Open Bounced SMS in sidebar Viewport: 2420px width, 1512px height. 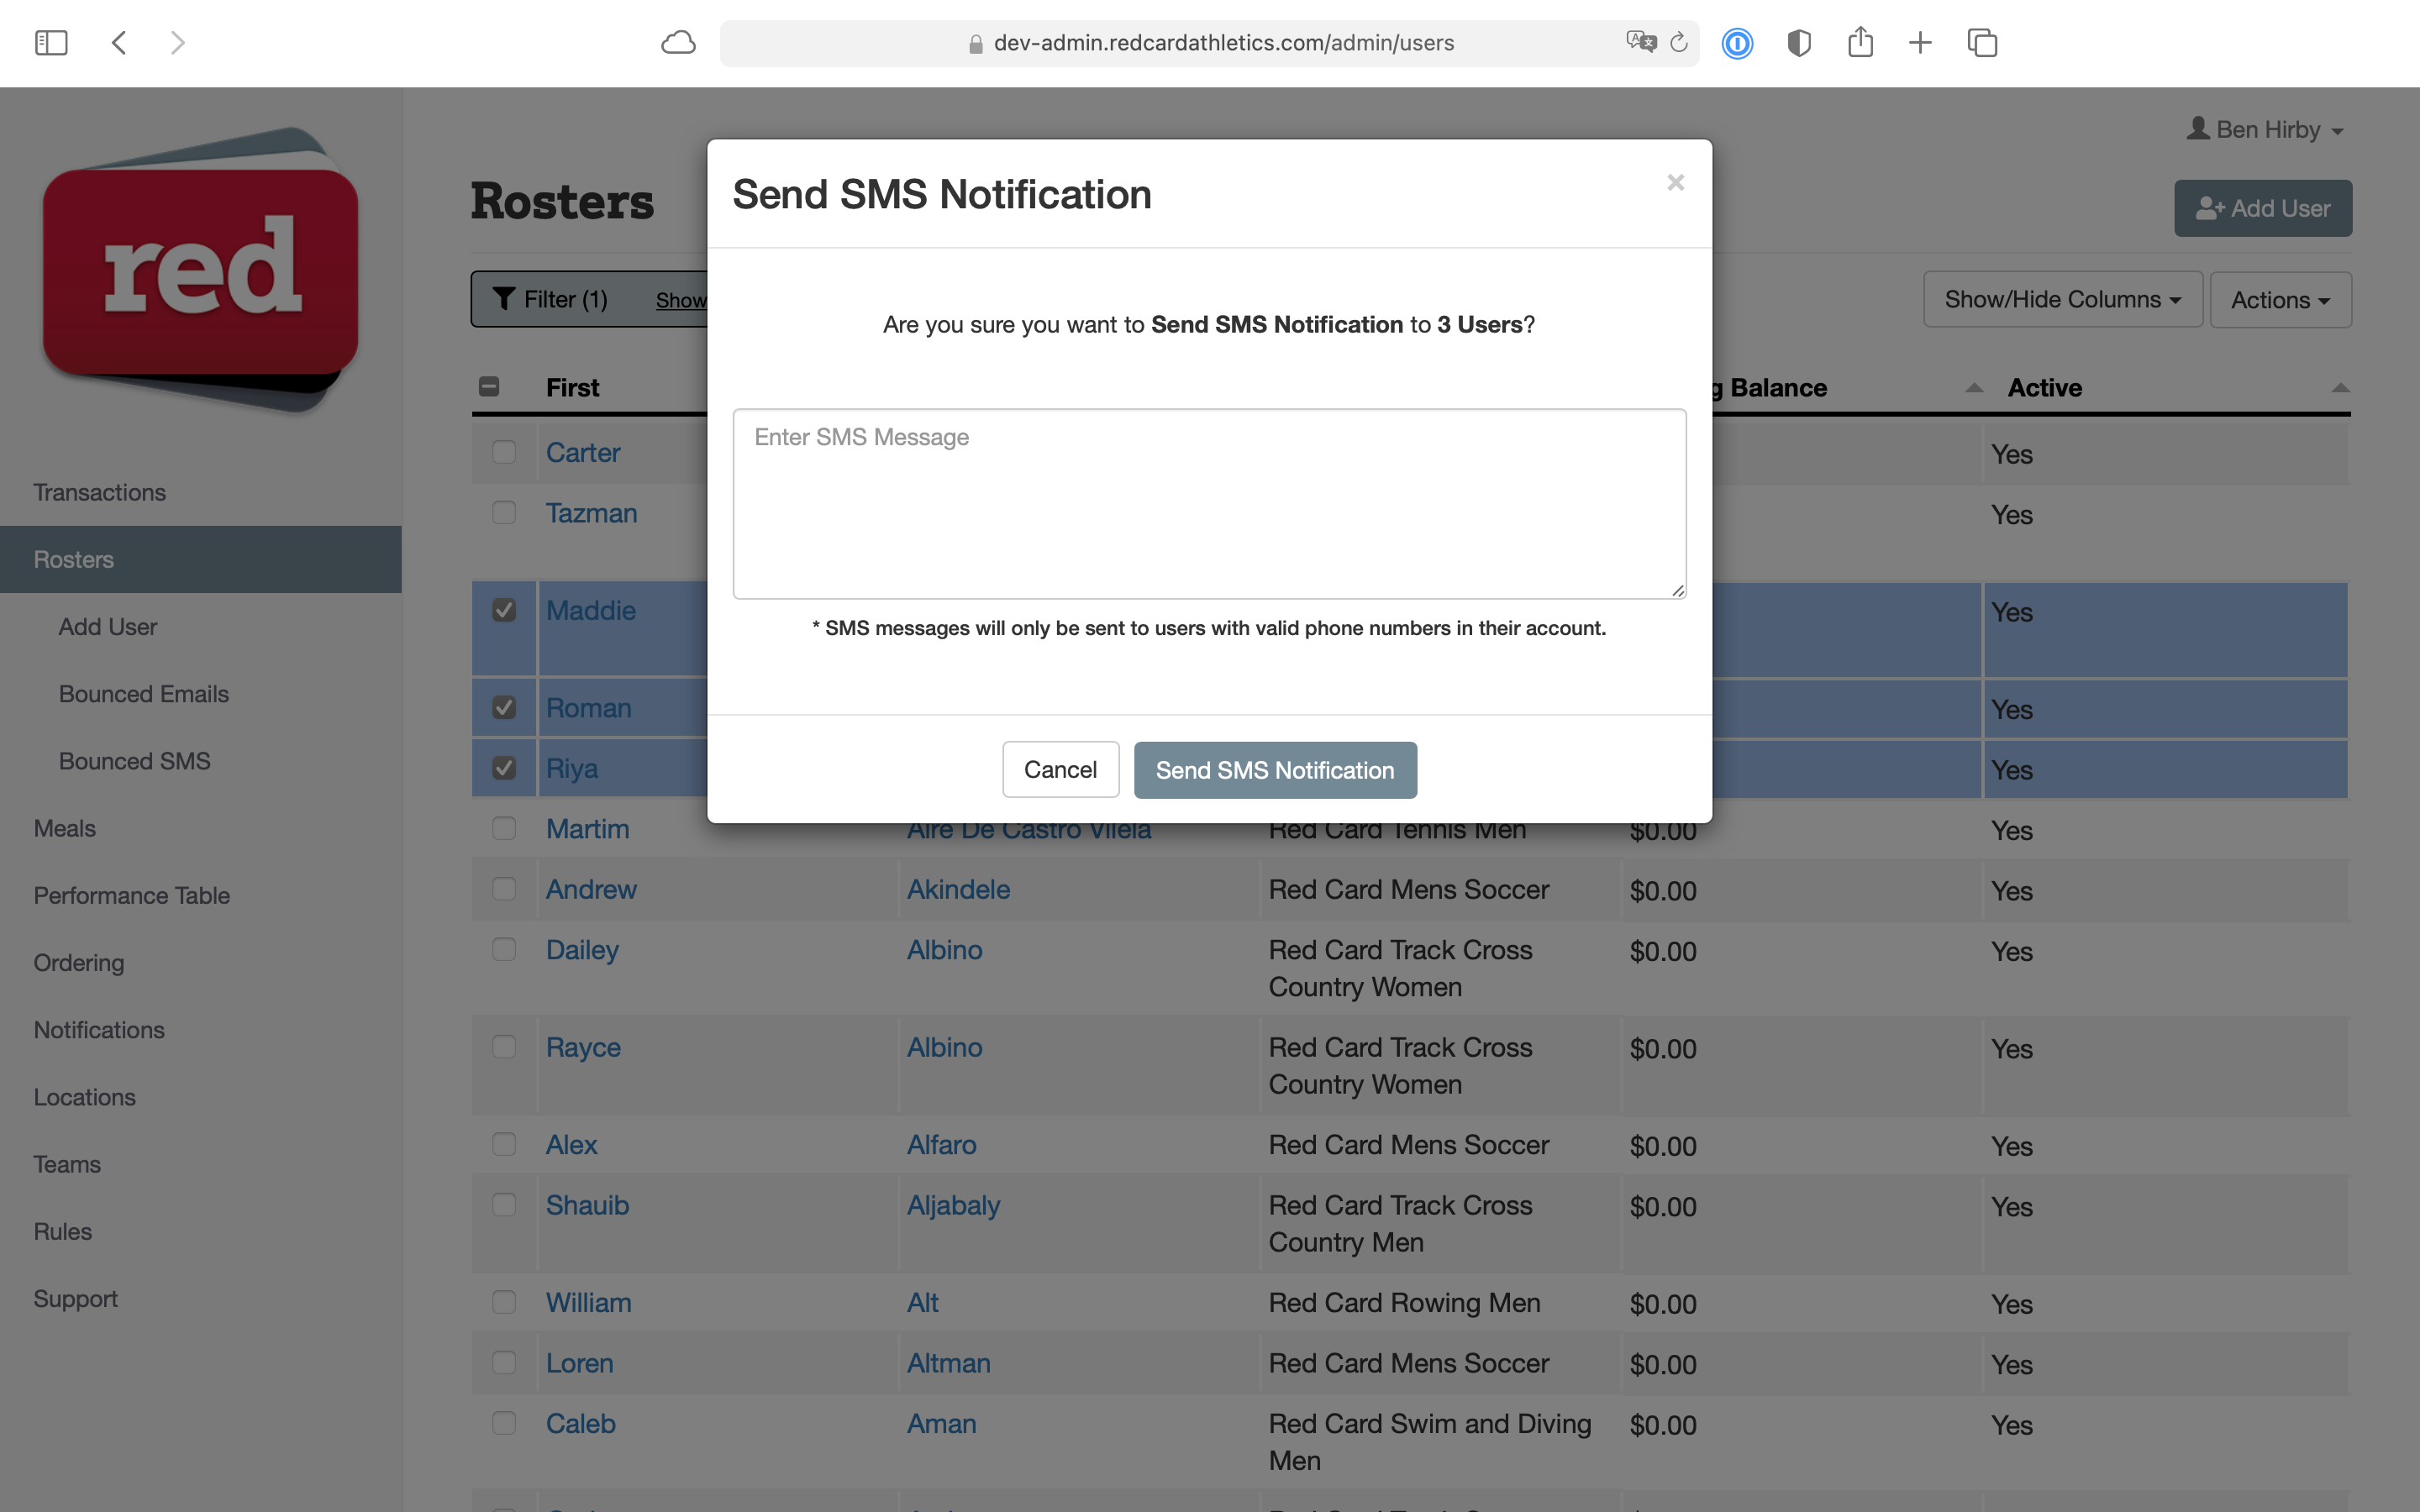tap(135, 761)
